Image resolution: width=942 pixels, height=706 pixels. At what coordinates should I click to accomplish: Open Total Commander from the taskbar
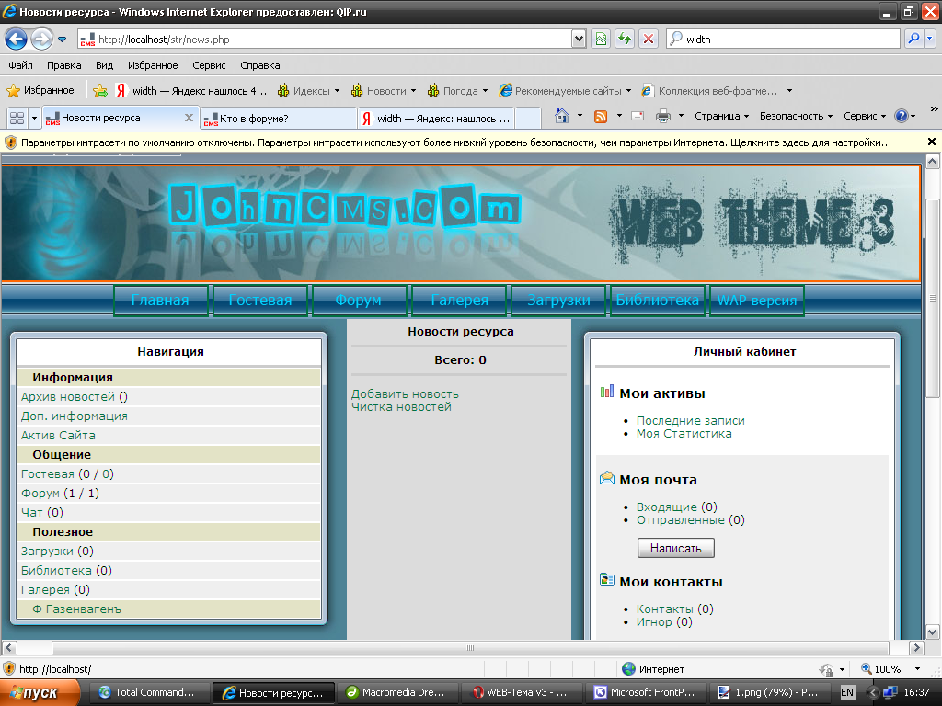[147, 693]
